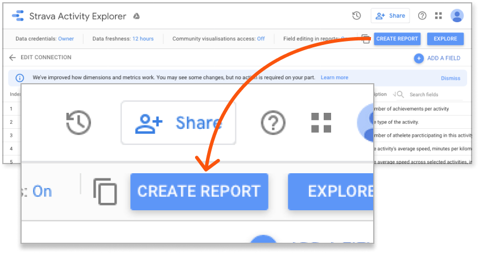Click the EDIT CONNECTION label
The width and height of the screenshot is (479, 253).
tap(46, 57)
